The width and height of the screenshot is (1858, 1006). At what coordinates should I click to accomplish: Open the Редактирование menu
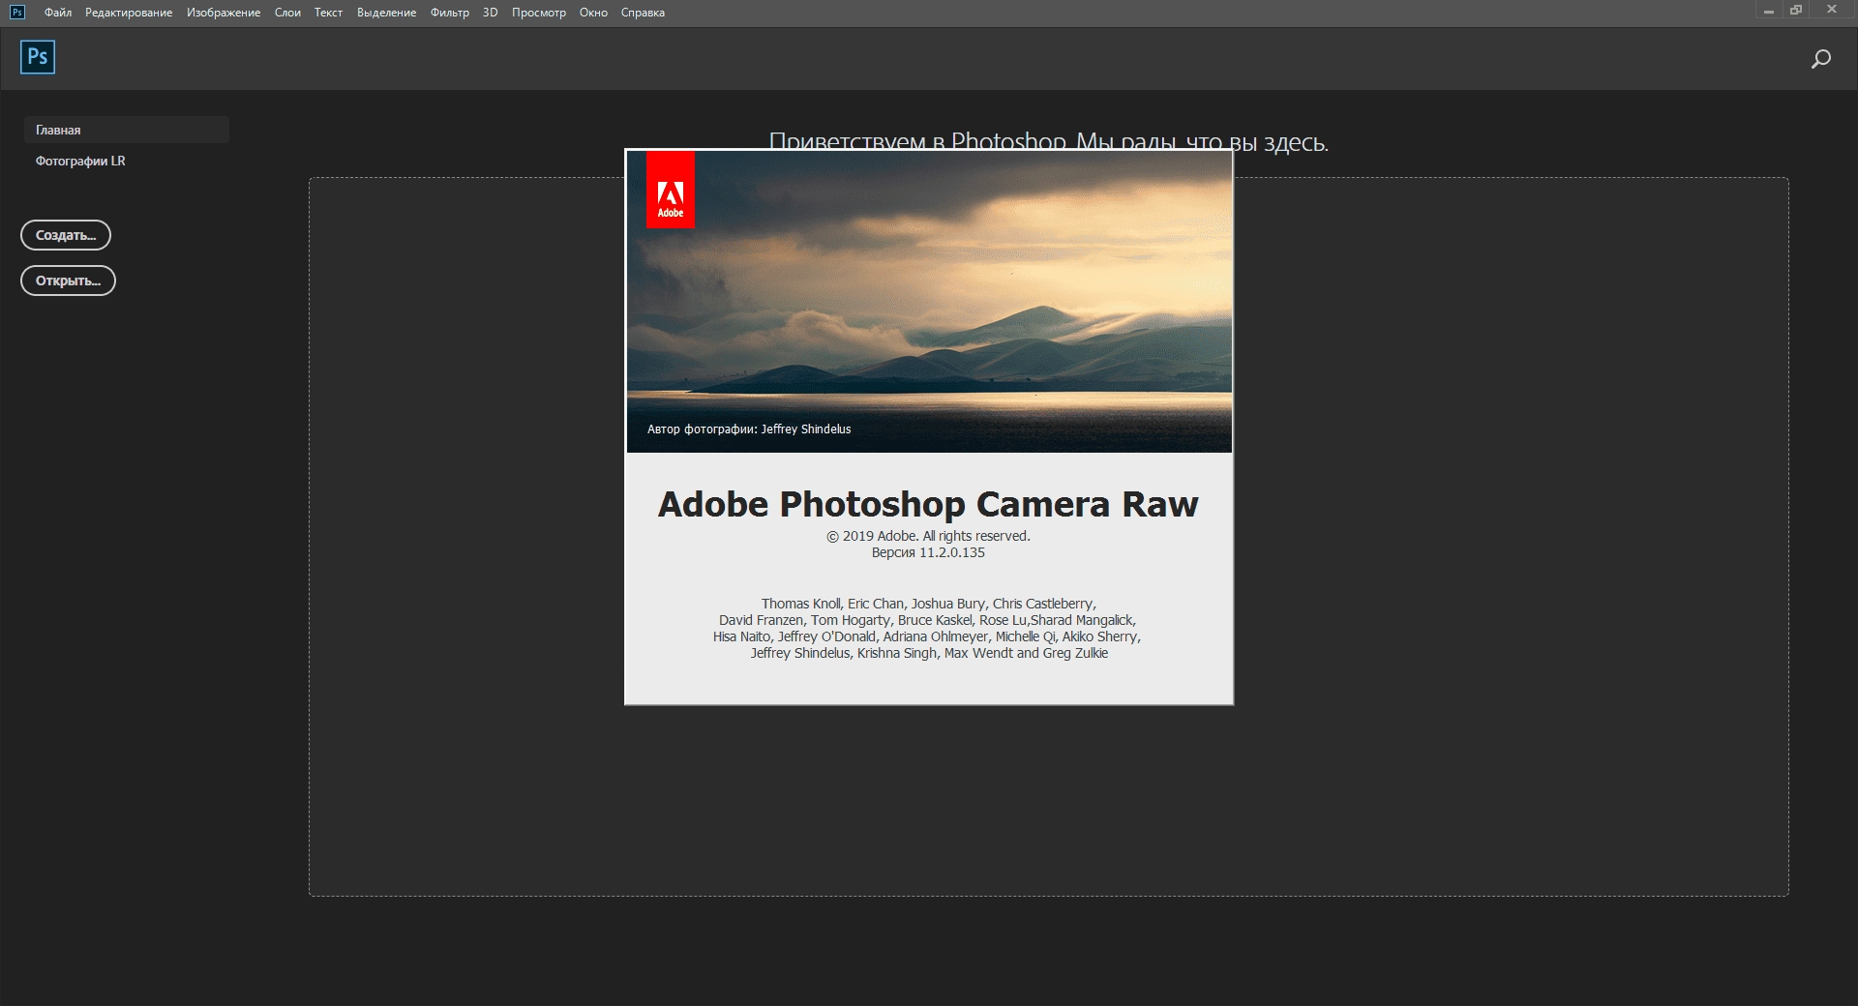coord(129,13)
